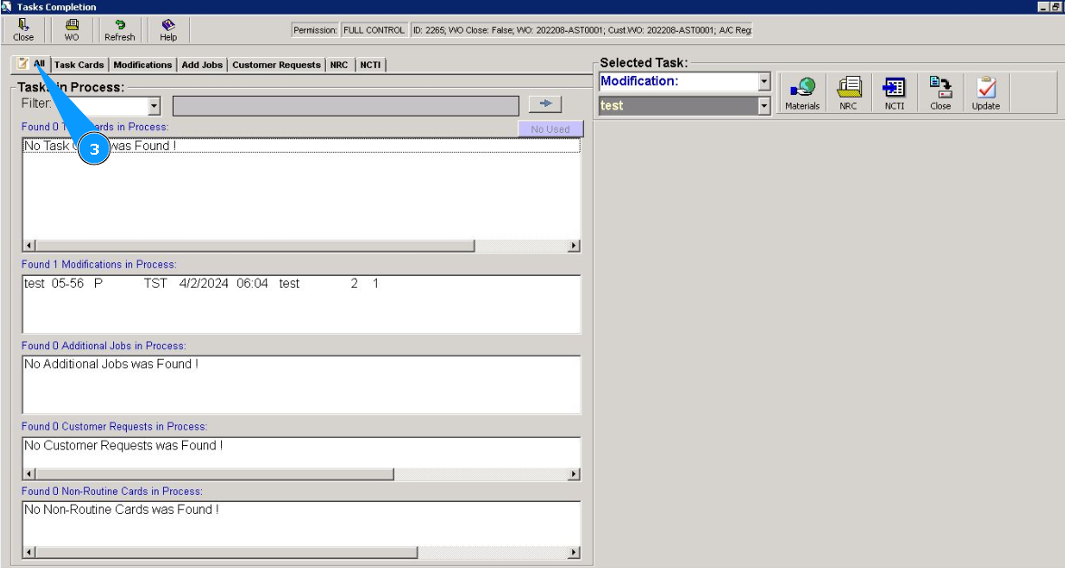Select the 'test 05-56' modification row
This screenshot has width=1065, height=569.
(301, 283)
